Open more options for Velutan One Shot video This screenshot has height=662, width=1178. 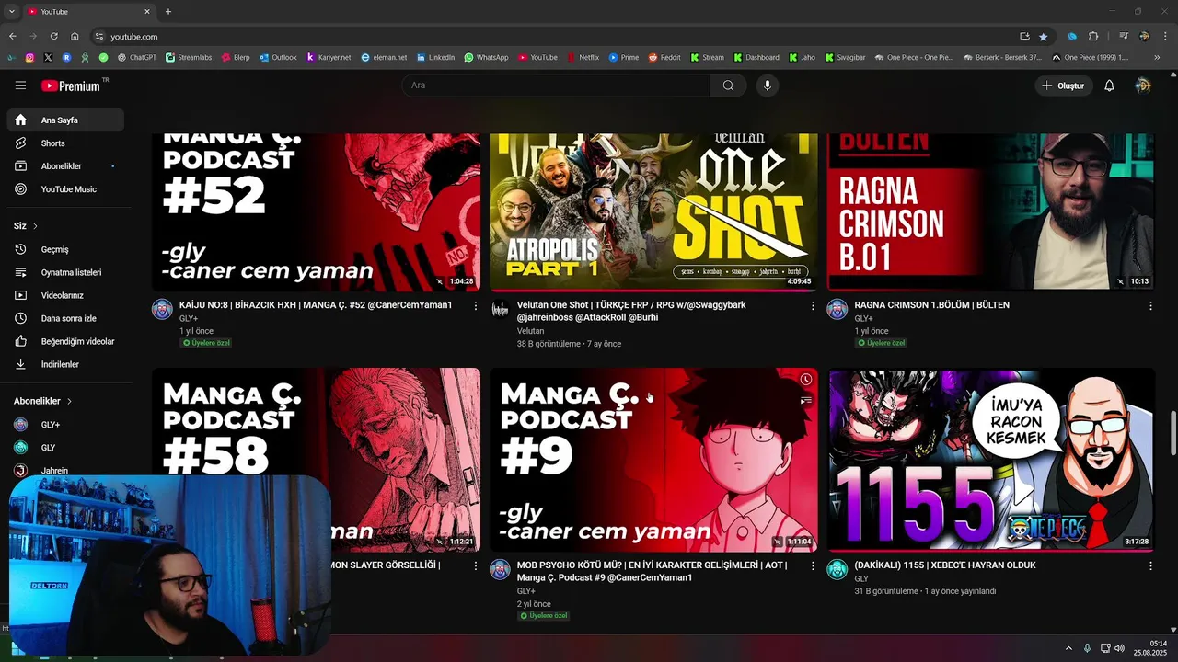813,305
